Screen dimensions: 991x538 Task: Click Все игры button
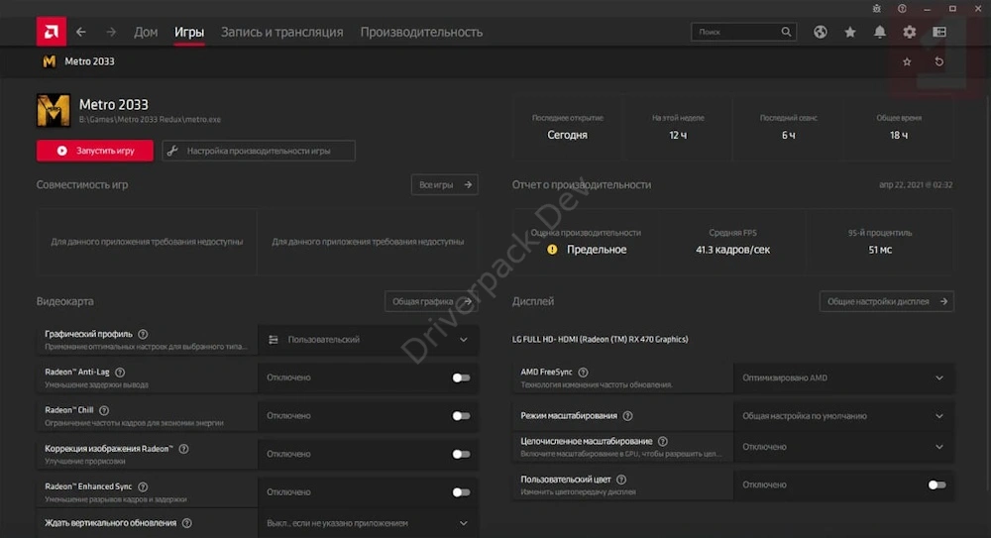445,184
